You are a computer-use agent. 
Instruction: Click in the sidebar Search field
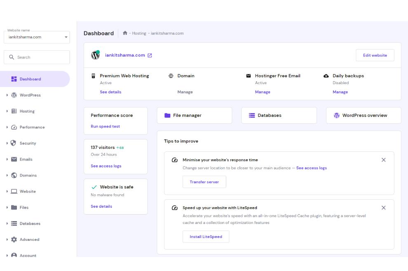tap(37, 57)
